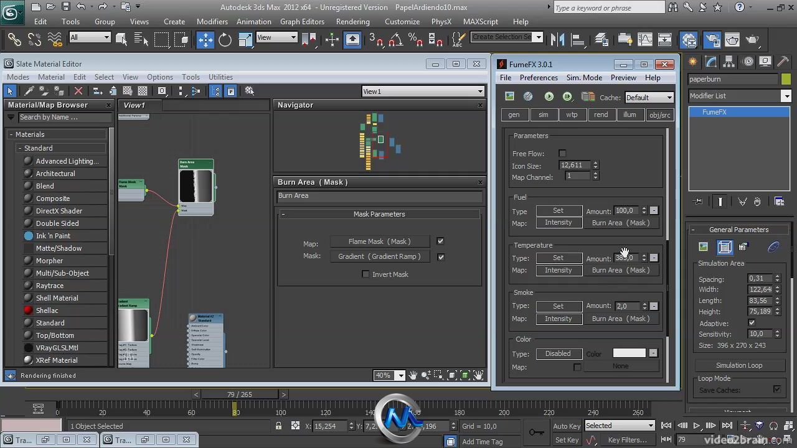This screenshot has height=448, width=797.
Task: Activate the Select and Rotate tool
Action: coord(225,40)
